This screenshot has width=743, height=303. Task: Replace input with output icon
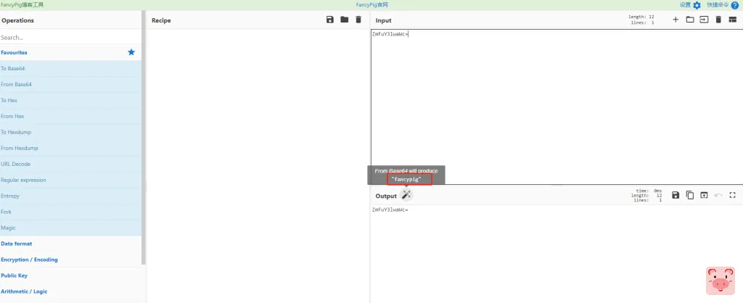point(704,195)
